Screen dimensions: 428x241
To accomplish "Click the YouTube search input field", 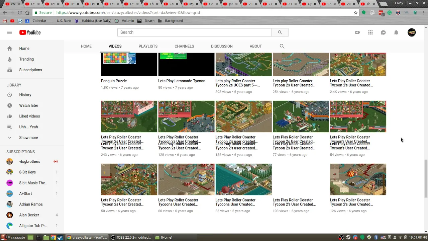I will pyautogui.click(x=194, y=32).
